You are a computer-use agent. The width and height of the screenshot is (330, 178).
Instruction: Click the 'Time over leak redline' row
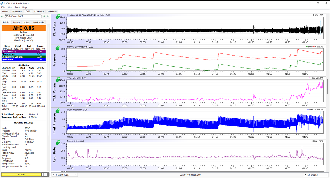point(23,117)
